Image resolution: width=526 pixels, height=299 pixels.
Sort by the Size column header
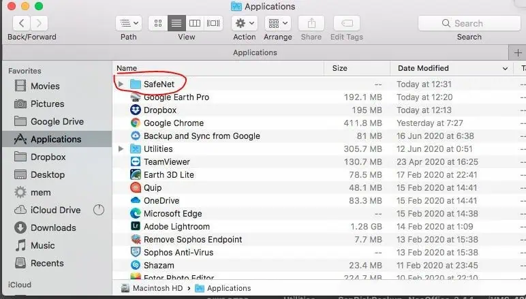tap(339, 68)
